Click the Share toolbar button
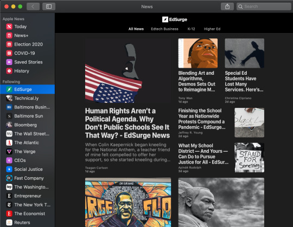293x227 pixels. [227, 7]
